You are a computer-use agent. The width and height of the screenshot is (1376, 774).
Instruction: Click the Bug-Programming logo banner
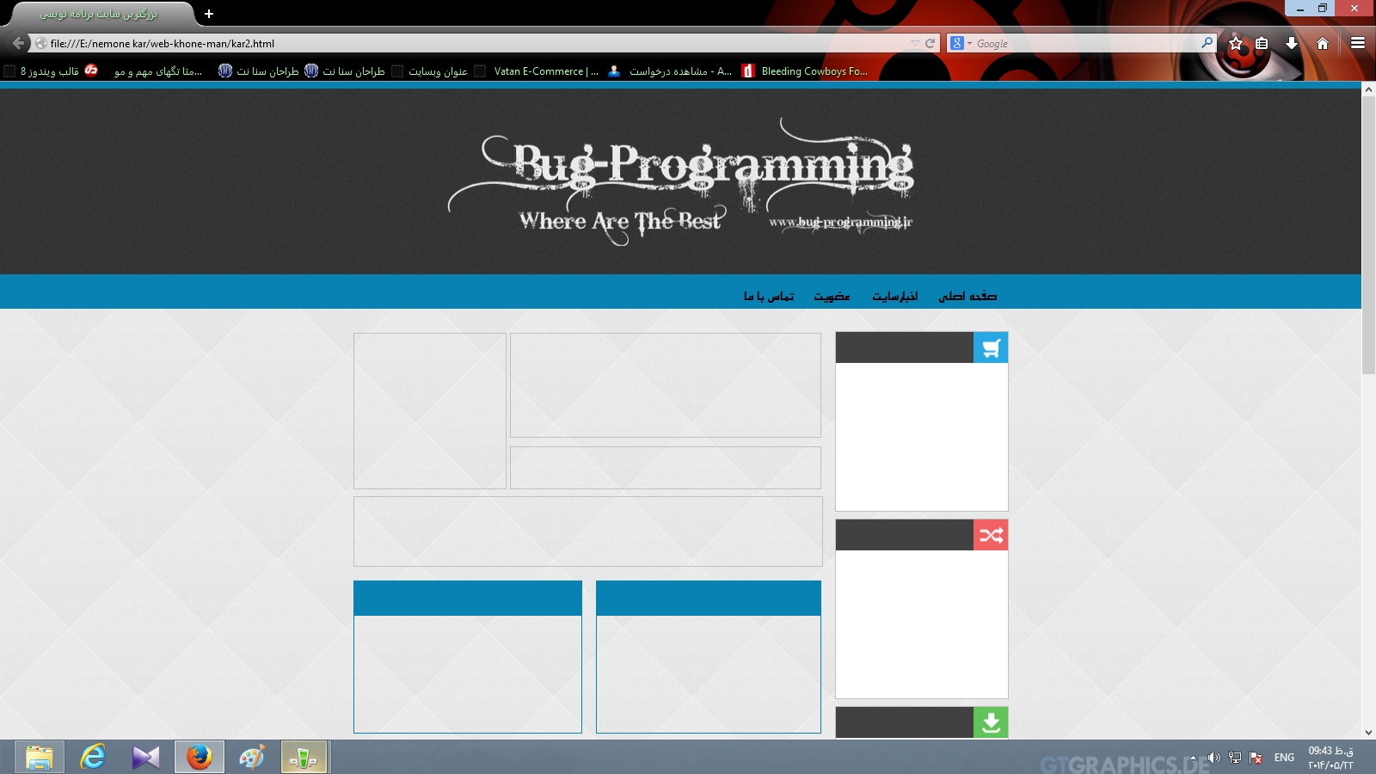(x=680, y=182)
